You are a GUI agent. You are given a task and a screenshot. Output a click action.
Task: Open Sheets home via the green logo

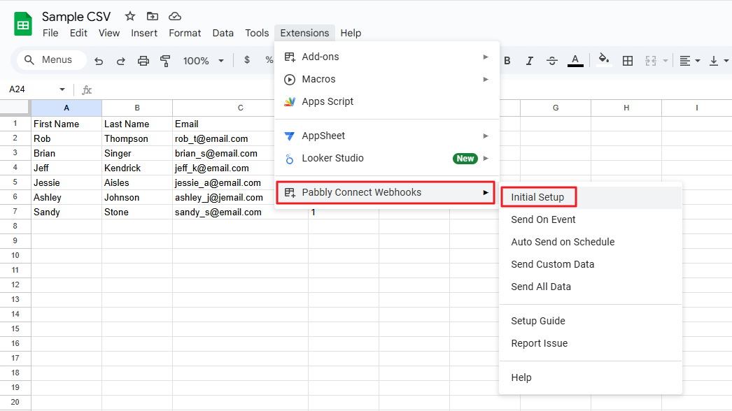click(23, 24)
